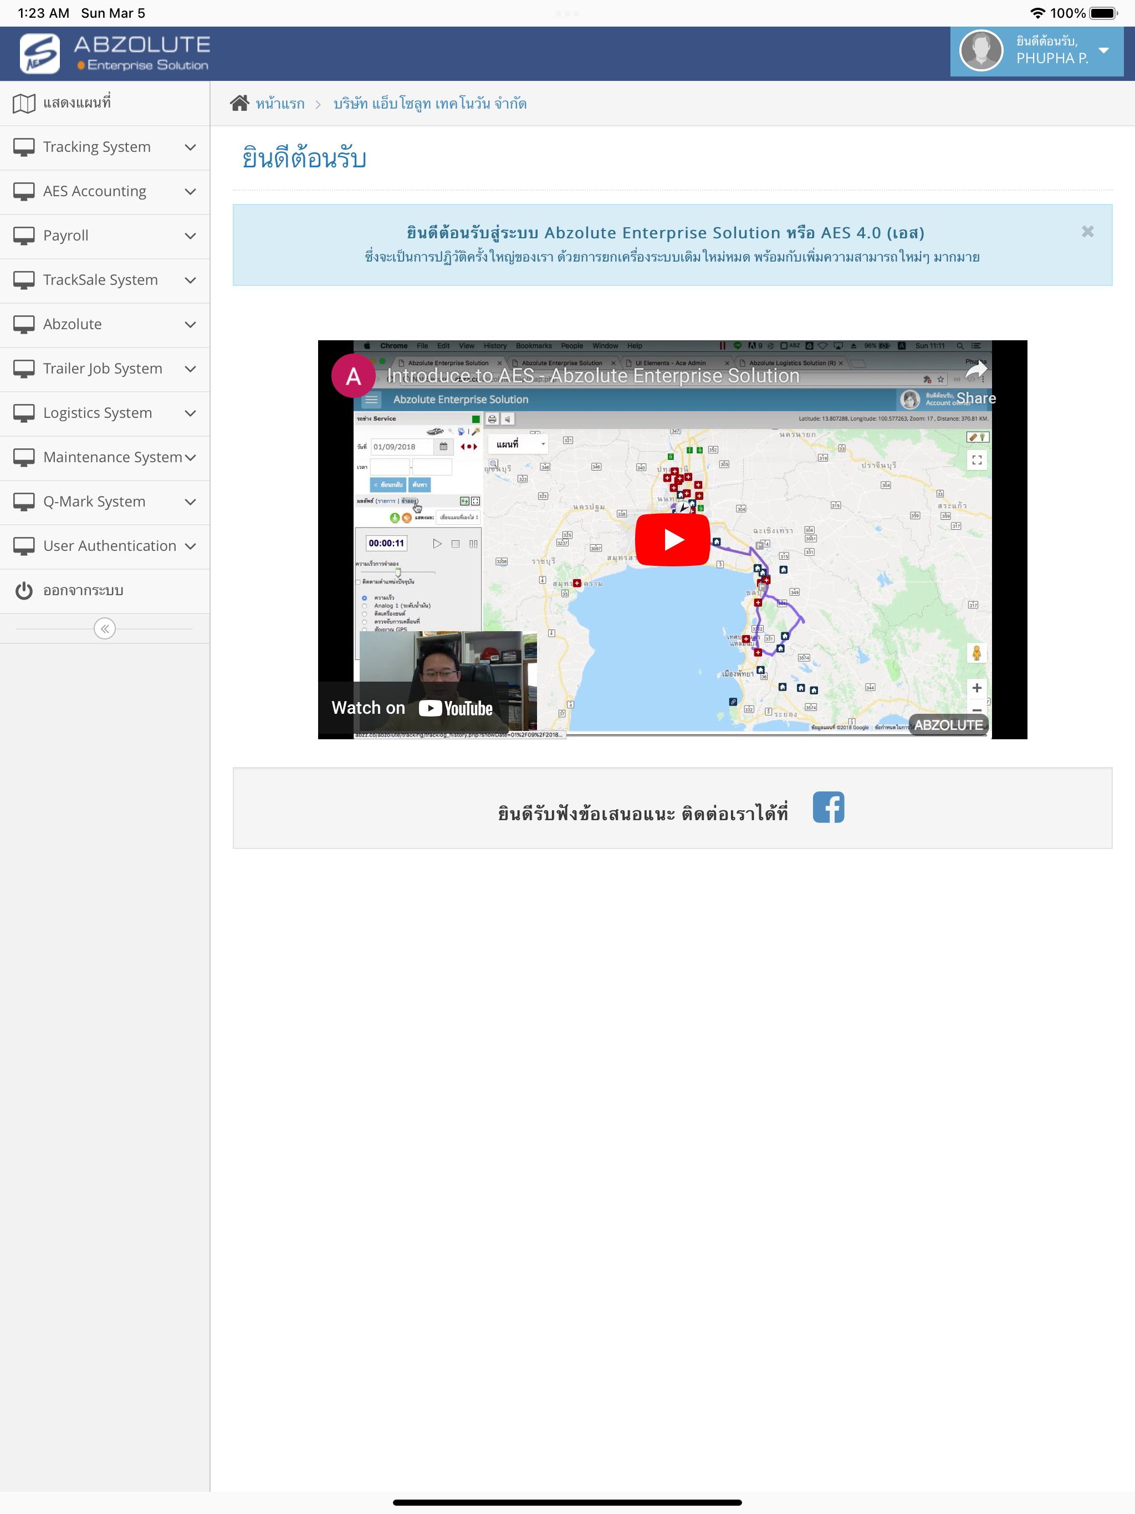Expand the Q-Mark System chevron
This screenshot has height=1514, width=1135.
(190, 502)
